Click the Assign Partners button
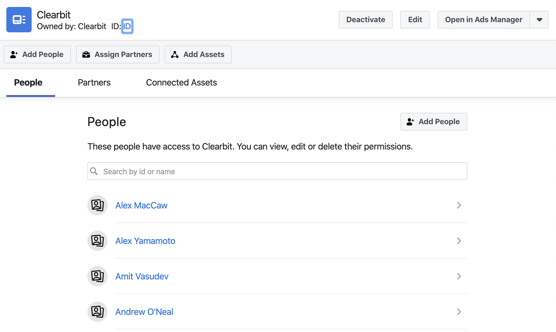The width and height of the screenshot is (556, 332). pos(118,54)
